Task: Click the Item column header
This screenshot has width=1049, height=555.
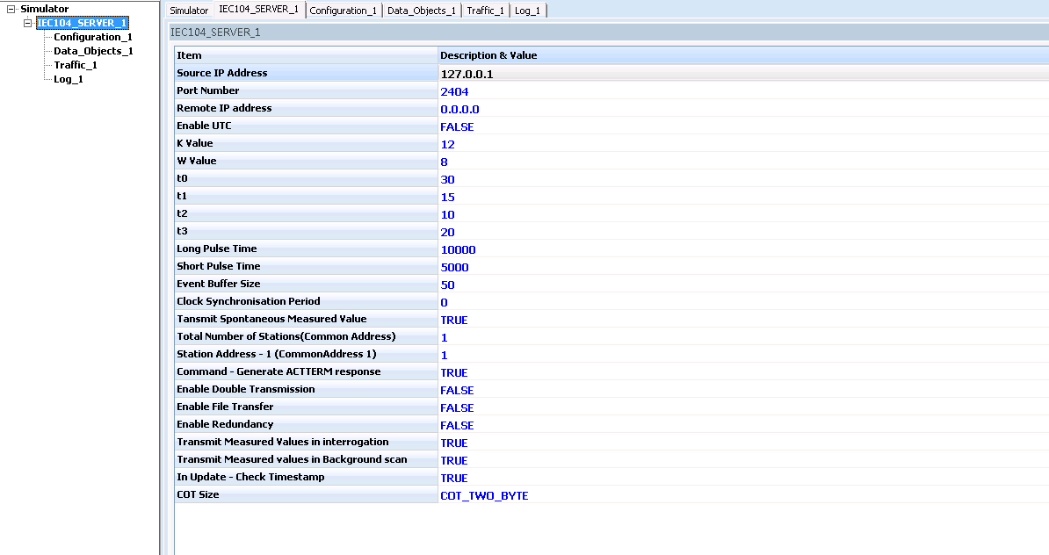Action: [x=306, y=55]
